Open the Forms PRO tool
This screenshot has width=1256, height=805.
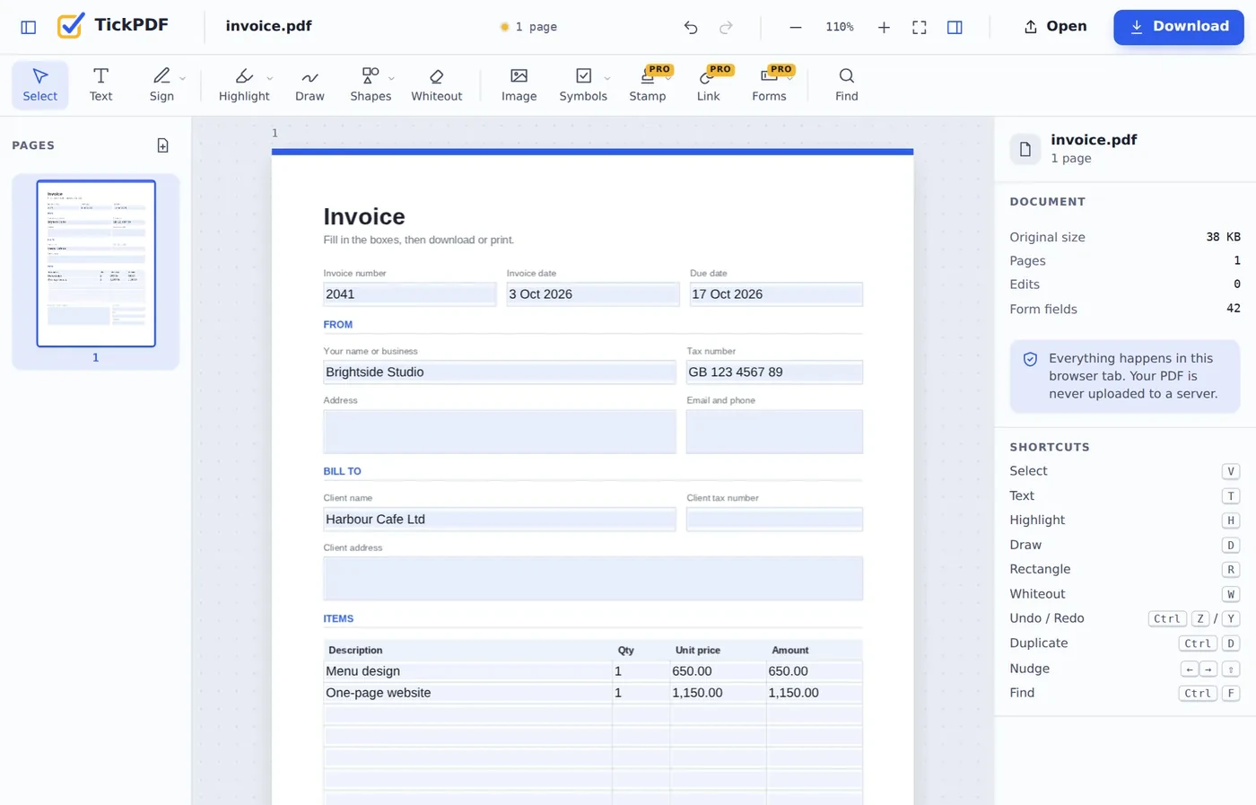tap(769, 85)
